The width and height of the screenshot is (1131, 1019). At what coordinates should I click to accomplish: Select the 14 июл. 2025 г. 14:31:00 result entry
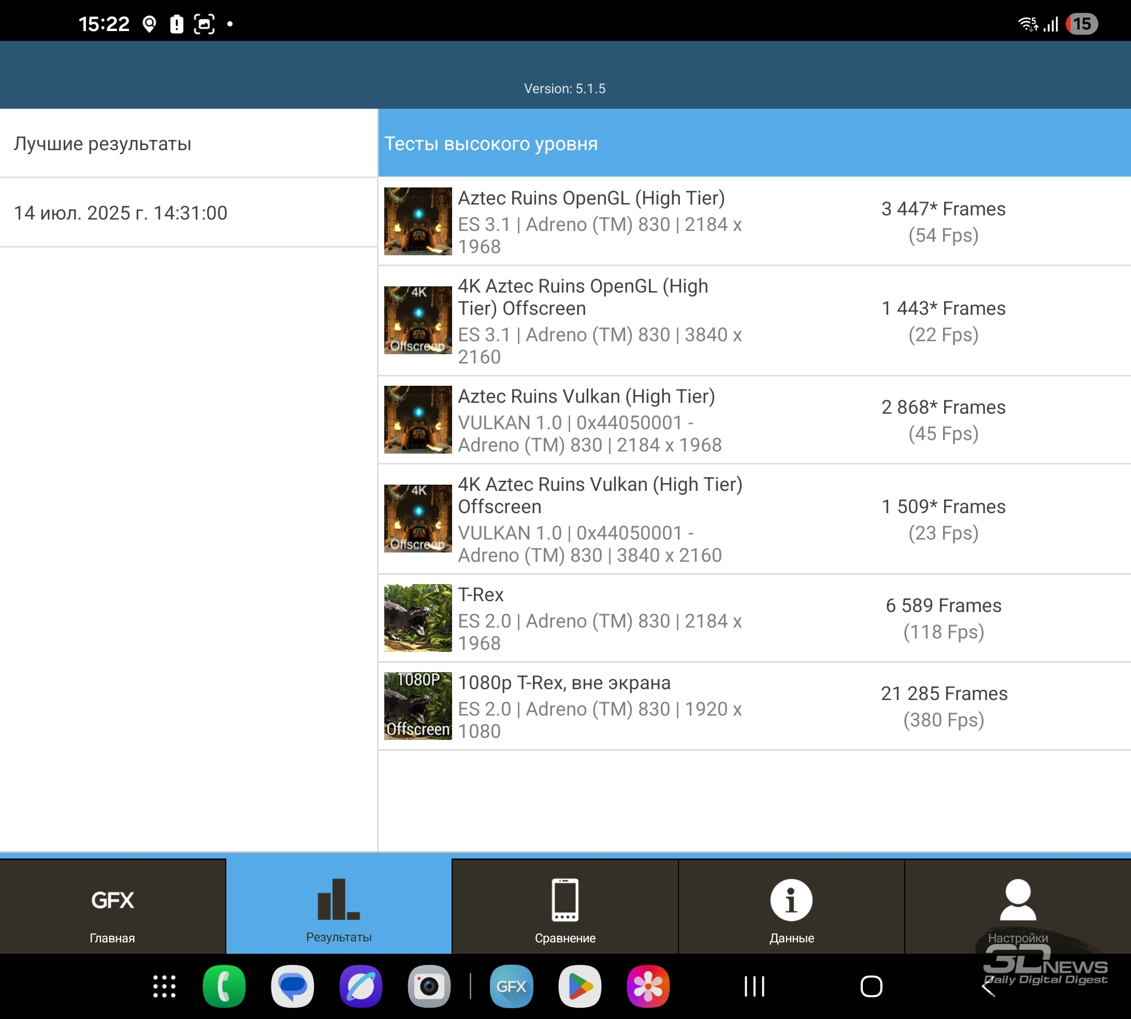[189, 213]
